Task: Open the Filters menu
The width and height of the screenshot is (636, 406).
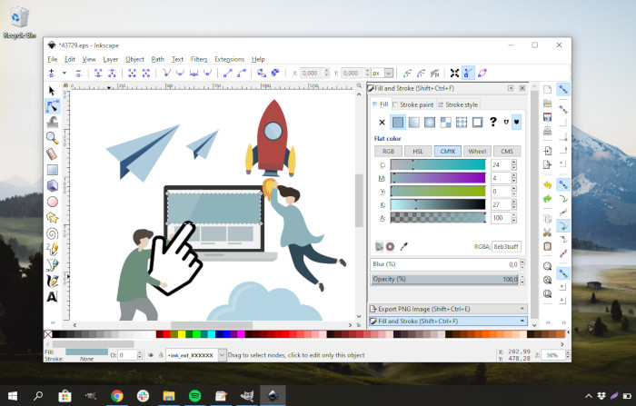Action: [x=199, y=59]
